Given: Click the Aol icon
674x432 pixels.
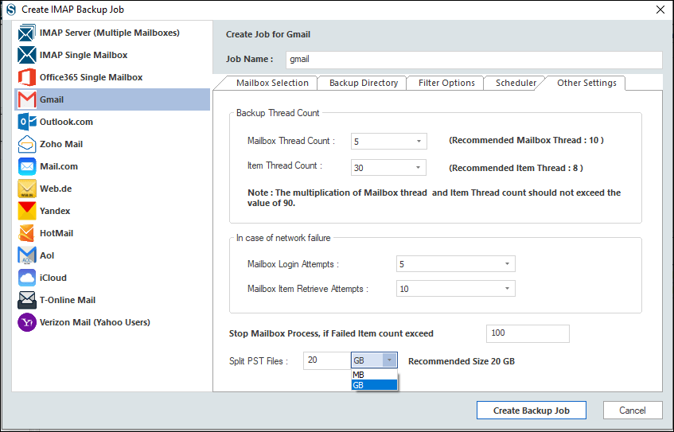Looking at the screenshot, I should point(26,255).
